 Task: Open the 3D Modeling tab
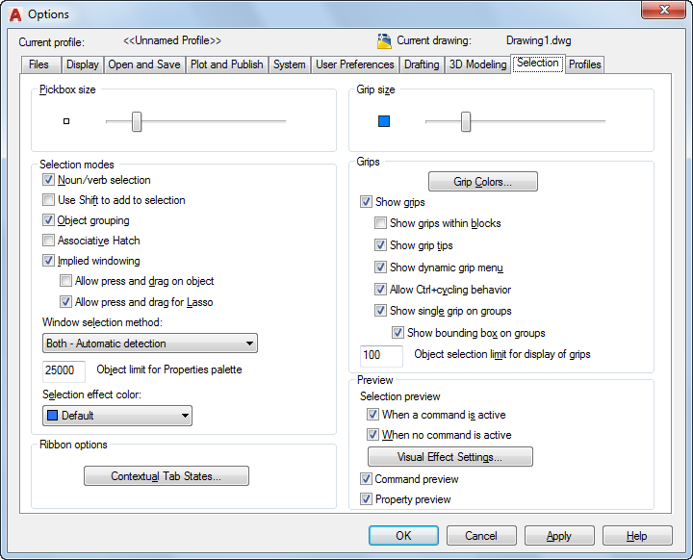(x=477, y=64)
